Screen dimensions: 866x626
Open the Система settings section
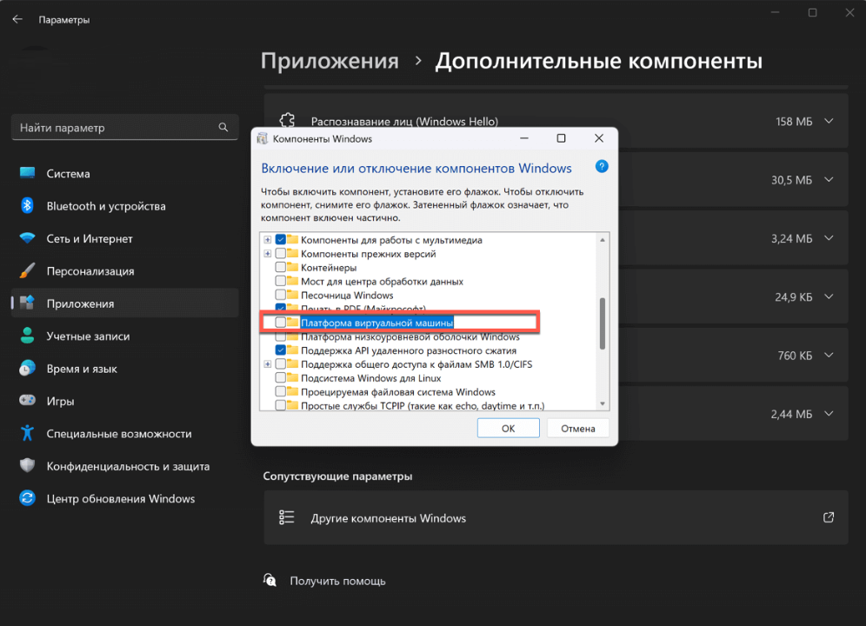coord(125,174)
